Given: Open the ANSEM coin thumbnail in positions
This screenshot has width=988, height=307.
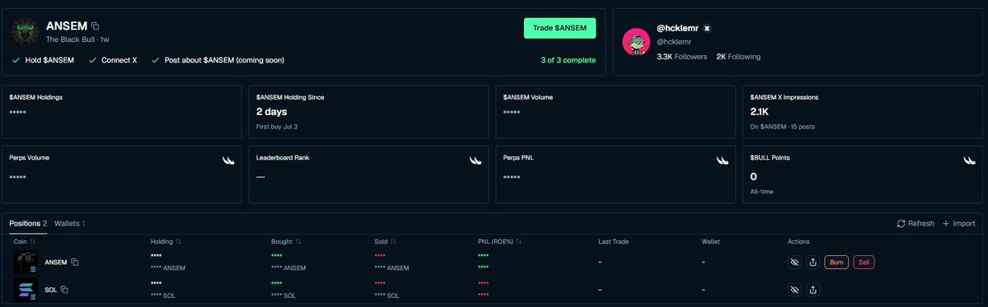Looking at the screenshot, I should [26, 262].
